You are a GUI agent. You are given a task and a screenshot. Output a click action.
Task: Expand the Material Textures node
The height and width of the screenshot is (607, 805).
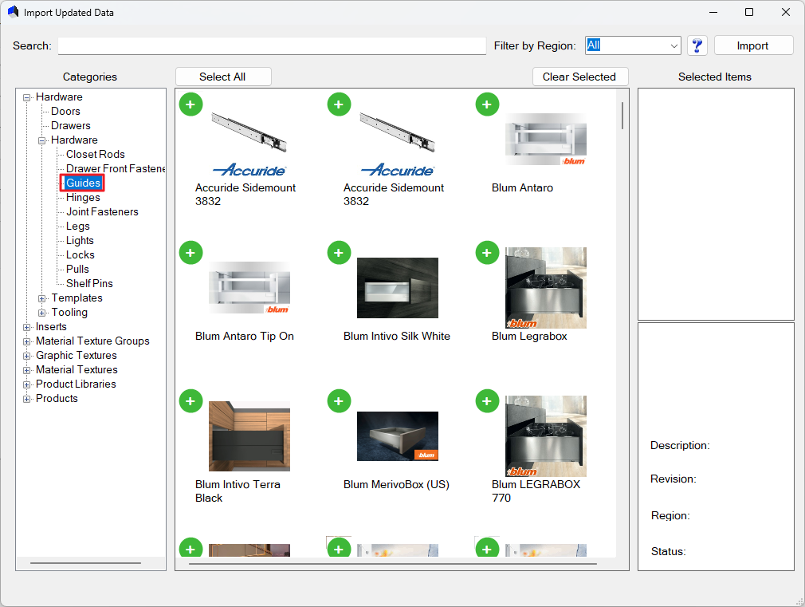26,371
